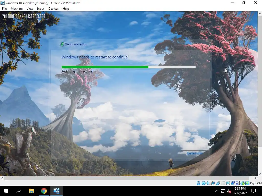Viewport: 262px width, 196px height.
Task: Click the vertical scroll down arrow
Action: (260, 174)
